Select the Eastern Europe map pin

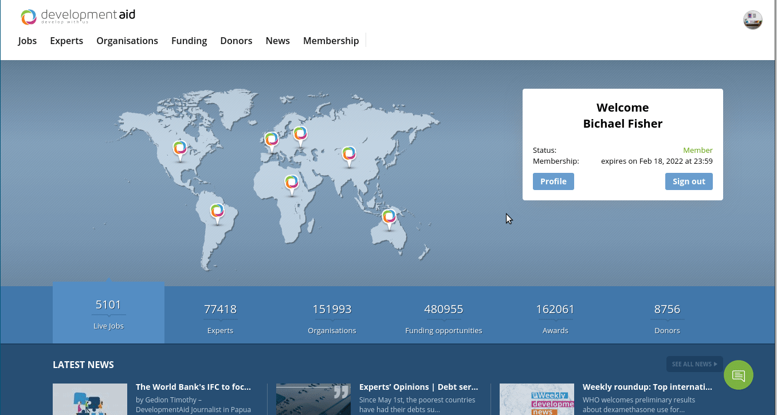[300, 136]
